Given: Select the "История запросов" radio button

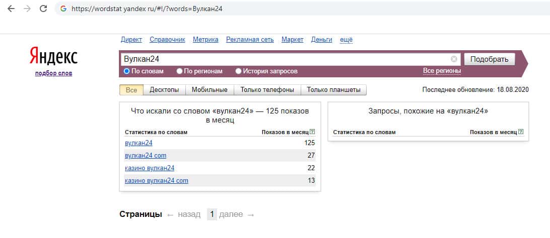Looking at the screenshot, I should [x=239, y=71].
